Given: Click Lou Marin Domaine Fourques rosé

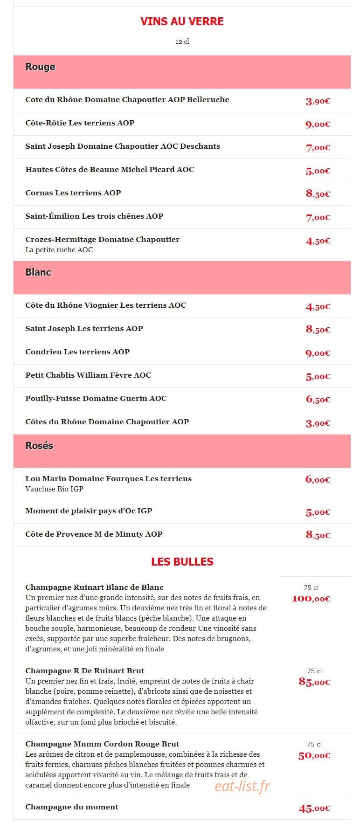Looking at the screenshot, I should pyautogui.click(x=182, y=484).
